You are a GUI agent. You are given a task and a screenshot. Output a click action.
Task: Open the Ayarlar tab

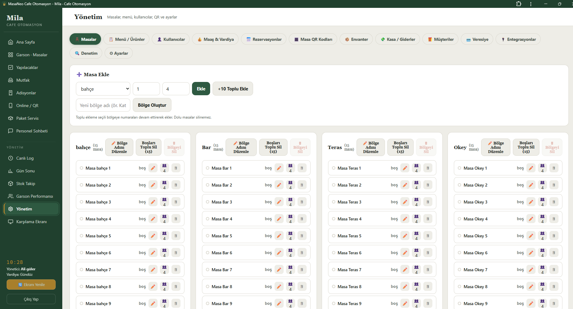tap(119, 53)
